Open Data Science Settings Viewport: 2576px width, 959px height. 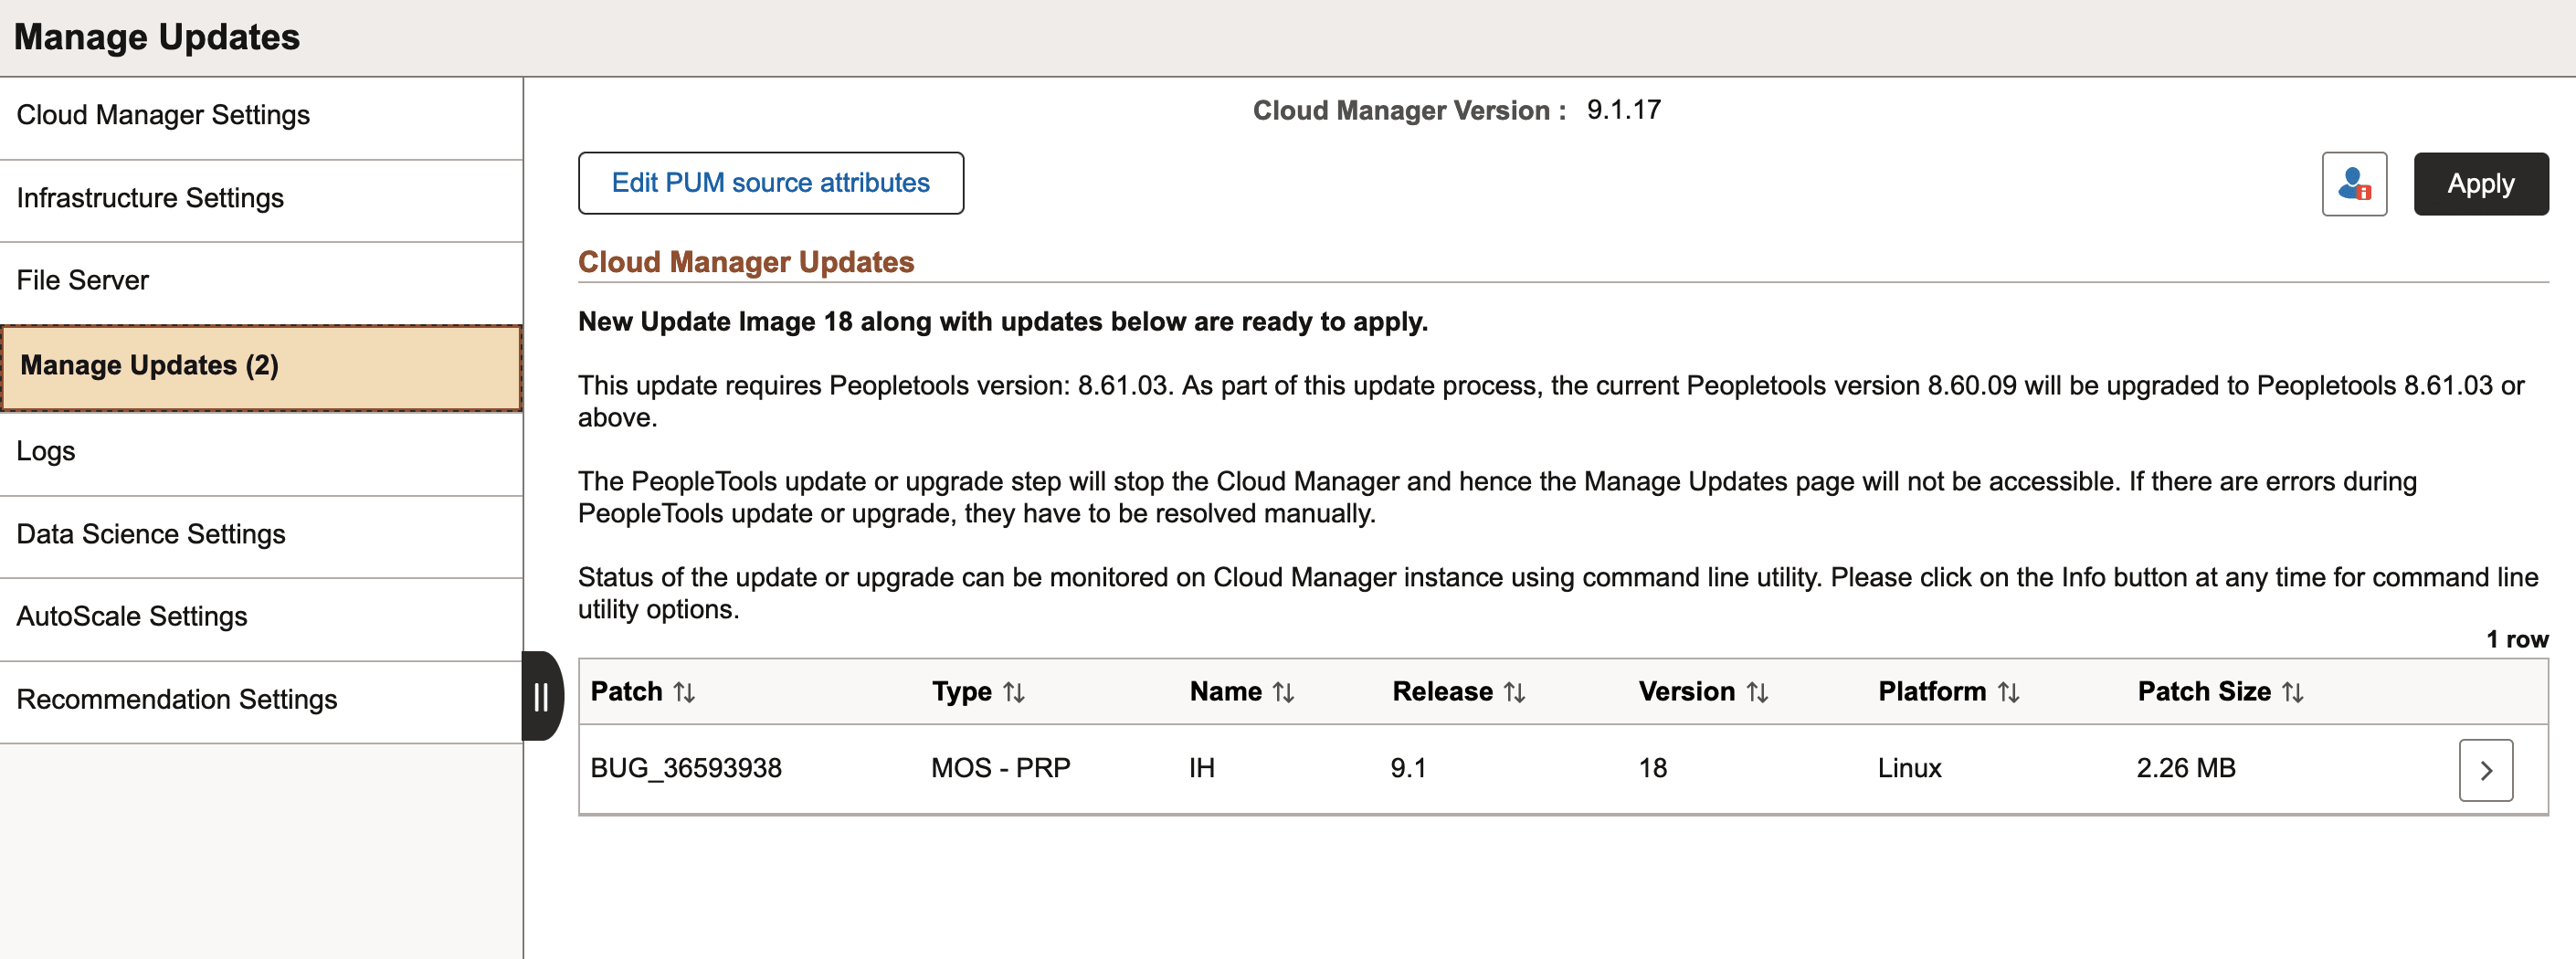pos(151,533)
